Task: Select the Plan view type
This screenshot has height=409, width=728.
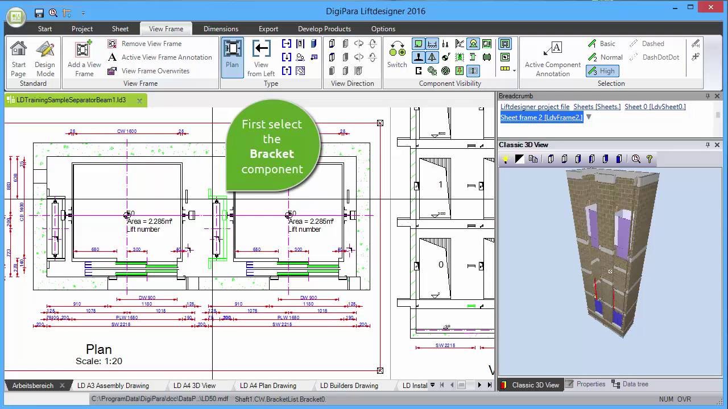Action: point(232,57)
